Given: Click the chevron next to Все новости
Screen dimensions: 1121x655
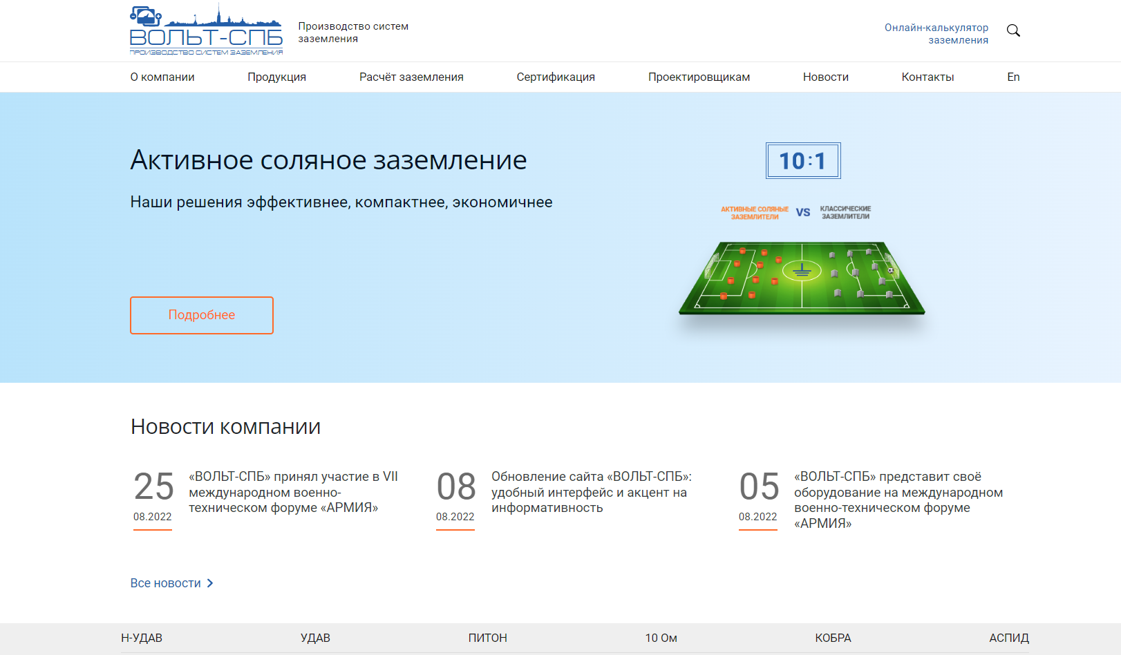Looking at the screenshot, I should click(210, 583).
